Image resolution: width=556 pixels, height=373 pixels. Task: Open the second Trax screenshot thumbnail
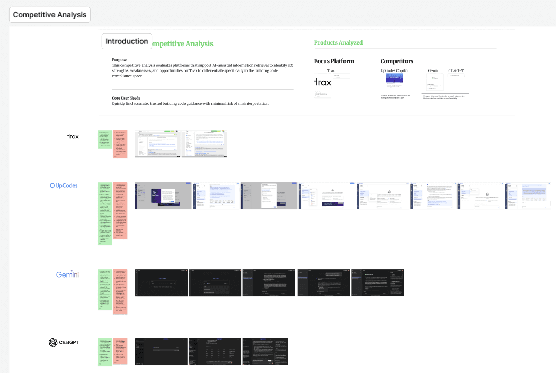point(204,144)
